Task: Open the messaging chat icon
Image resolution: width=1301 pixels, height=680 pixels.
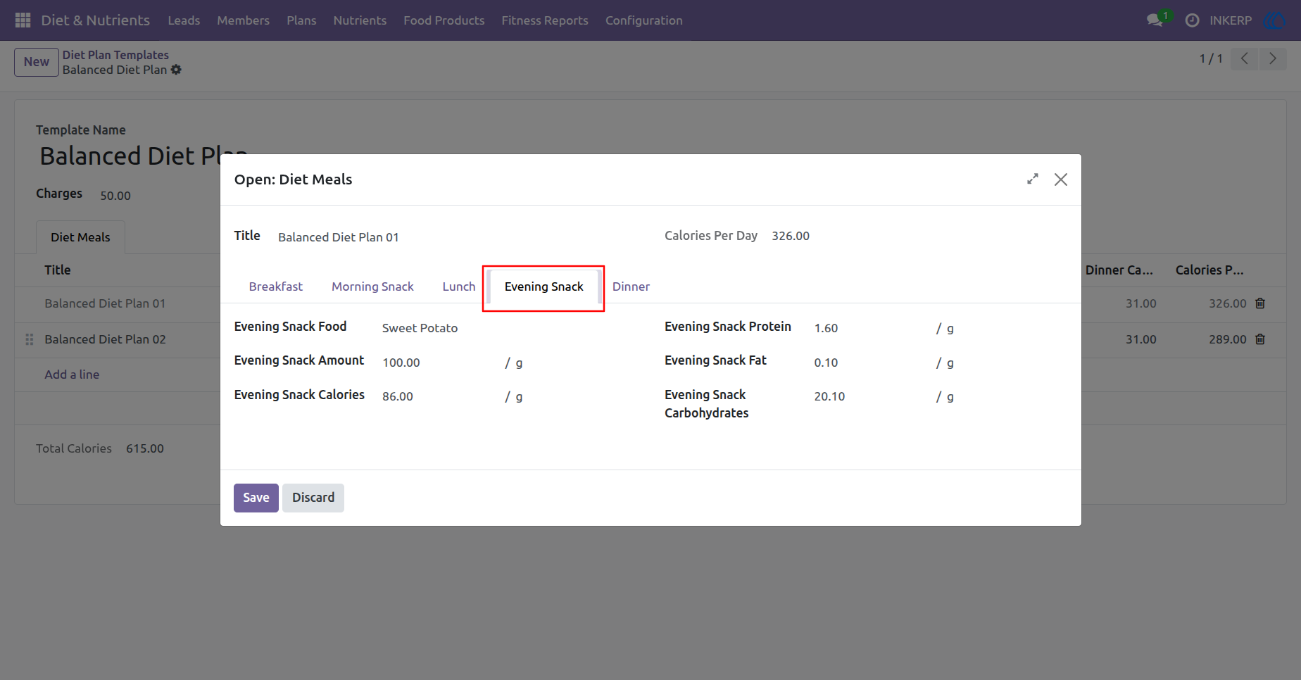Action: pyautogui.click(x=1155, y=20)
